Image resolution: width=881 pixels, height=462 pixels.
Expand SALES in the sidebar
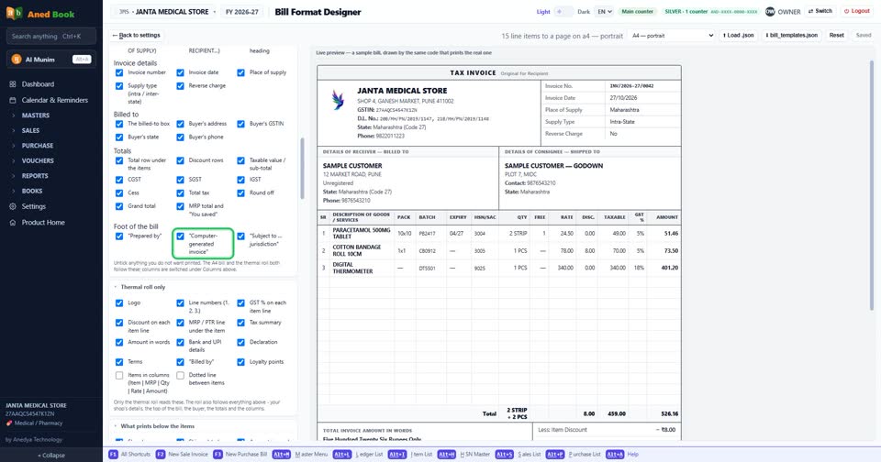click(30, 130)
